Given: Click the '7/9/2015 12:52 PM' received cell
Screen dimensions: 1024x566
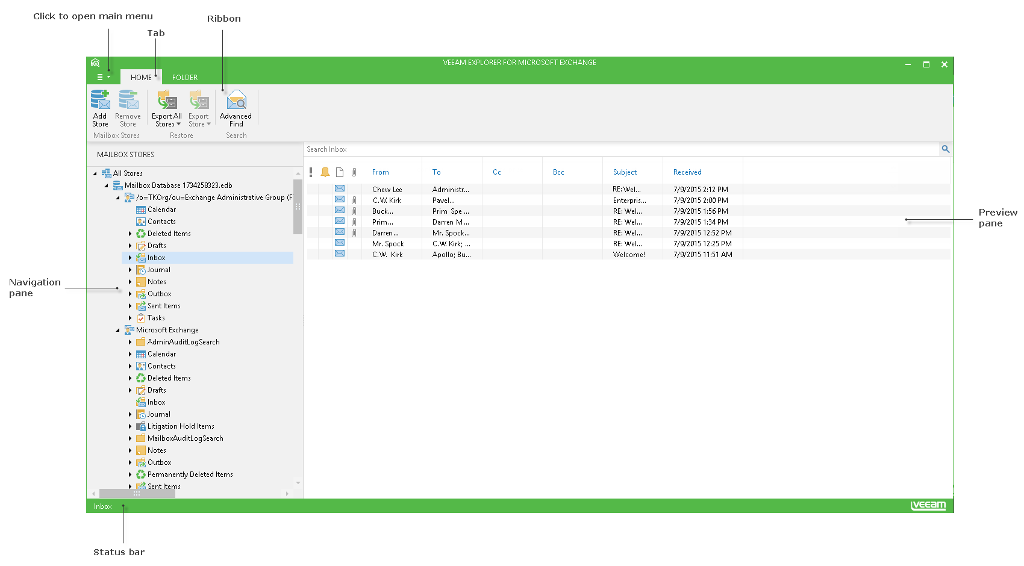Looking at the screenshot, I should pyautogui.click(x=702, y=233).
